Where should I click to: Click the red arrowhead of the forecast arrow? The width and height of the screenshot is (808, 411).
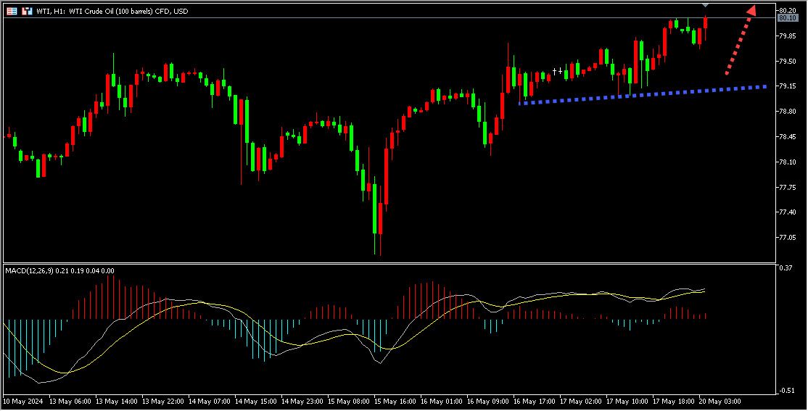pos(751,12)
